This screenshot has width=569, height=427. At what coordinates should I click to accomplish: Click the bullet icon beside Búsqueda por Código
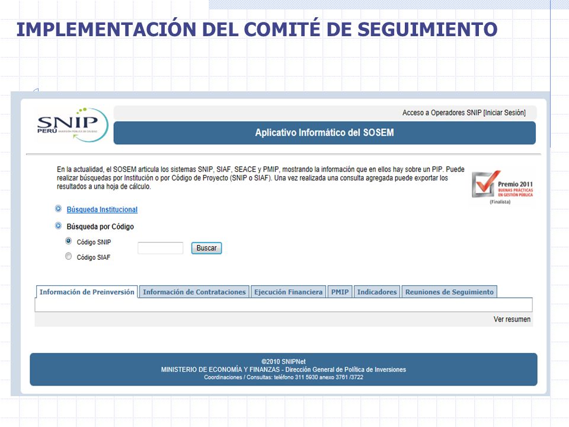[x=58, y=226]
